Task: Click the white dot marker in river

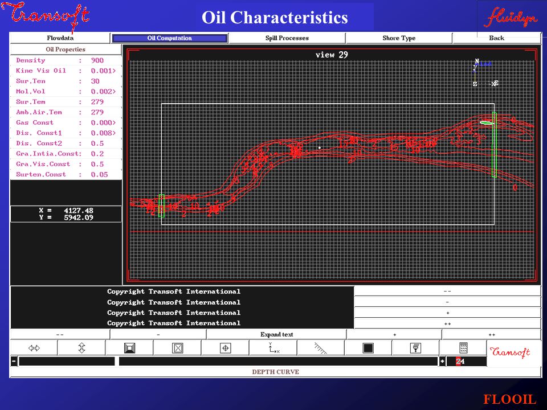Action: point(320,148)
